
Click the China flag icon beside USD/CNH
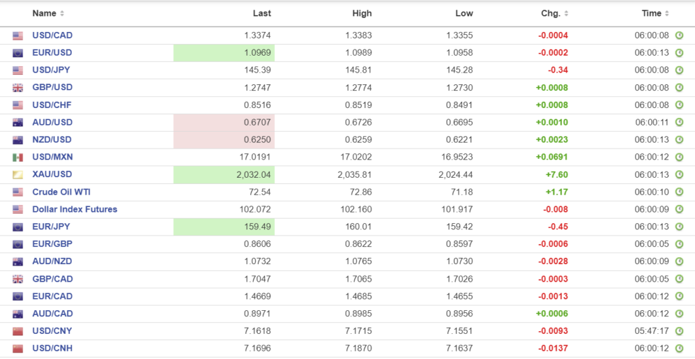[18, 349]
